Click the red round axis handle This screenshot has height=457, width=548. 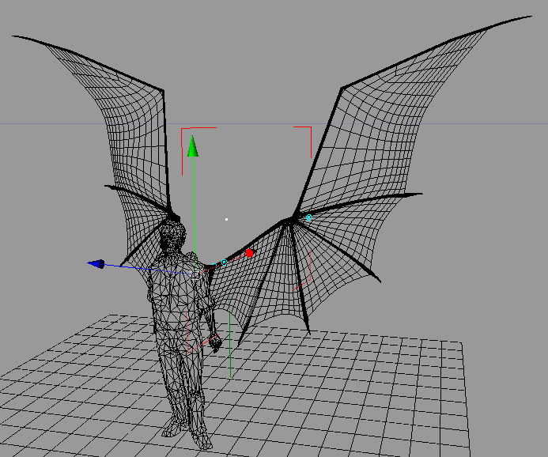pos(249,253)
